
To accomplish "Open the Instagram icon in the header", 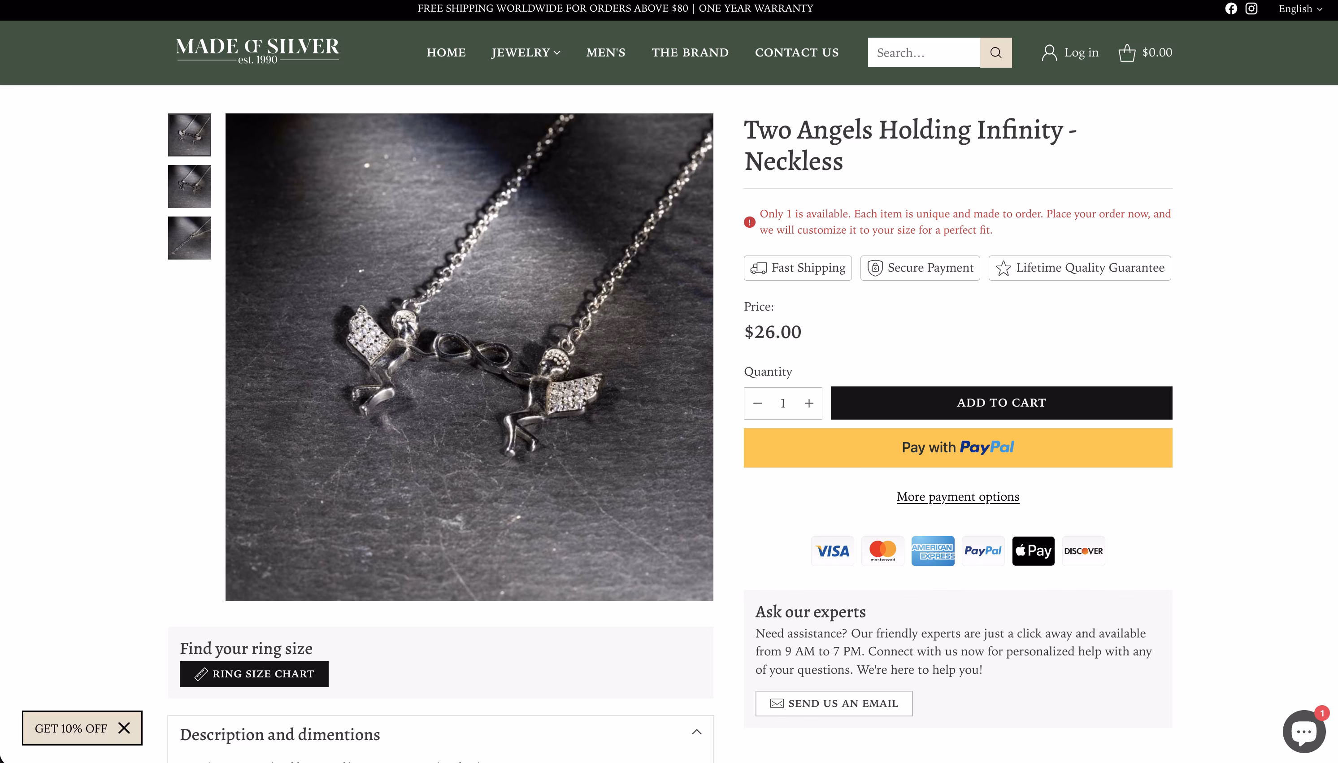I will click(x=1251, y=9).
